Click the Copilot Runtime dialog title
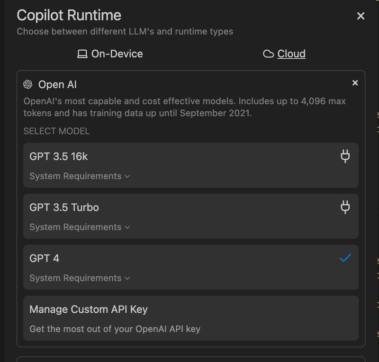Image resolution: width=379 pixels, height=362 pixels. 70,15
